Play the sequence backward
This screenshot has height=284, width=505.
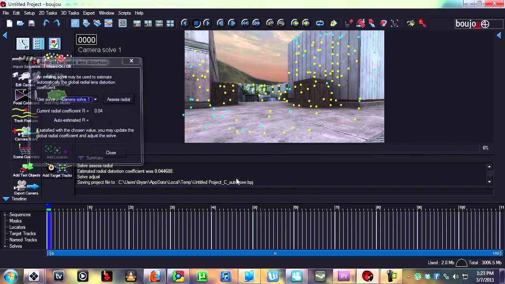(x=185, y=24)
